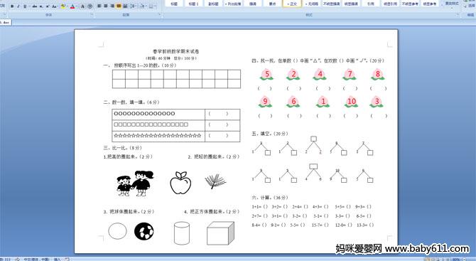Select the justify alignment button
The height and width of the screenshot is (261, 476).
[119, 6]
